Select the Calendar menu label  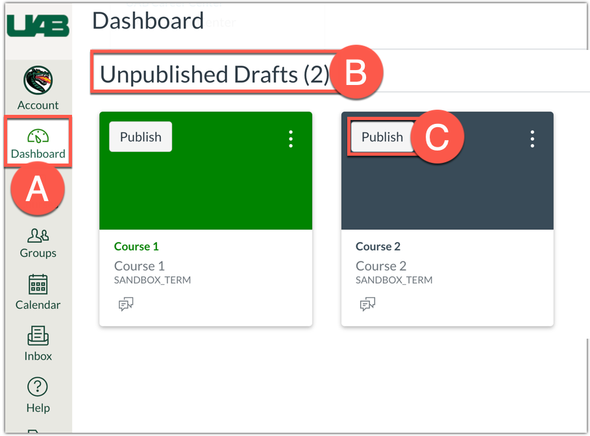coord(38,305)
